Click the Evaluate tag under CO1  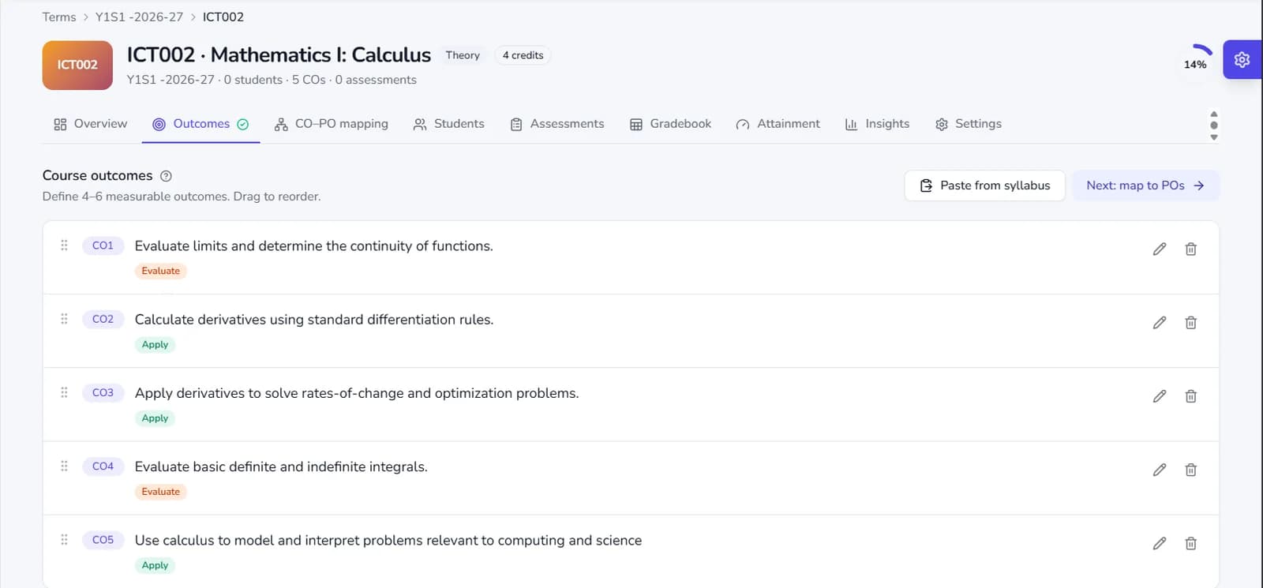point(161,271)
